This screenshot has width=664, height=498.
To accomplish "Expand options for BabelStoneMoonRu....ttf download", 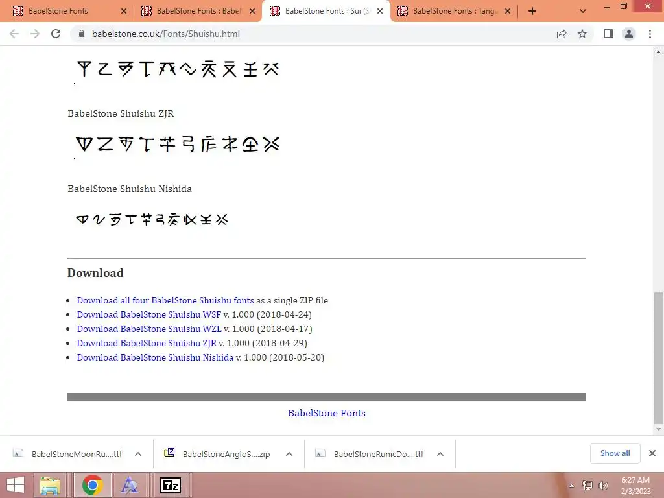I will click(x=138, y=454).
